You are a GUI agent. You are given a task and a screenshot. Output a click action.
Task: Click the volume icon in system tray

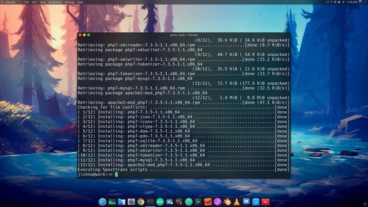339,2
